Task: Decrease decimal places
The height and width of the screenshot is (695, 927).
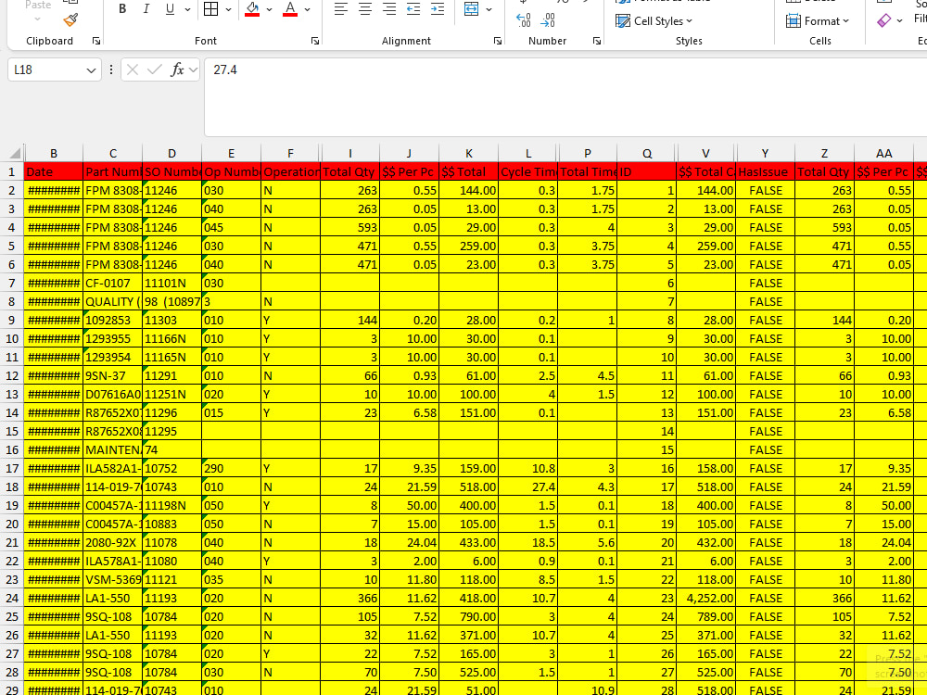Action: pyautogui.click(x=548, y=20)
